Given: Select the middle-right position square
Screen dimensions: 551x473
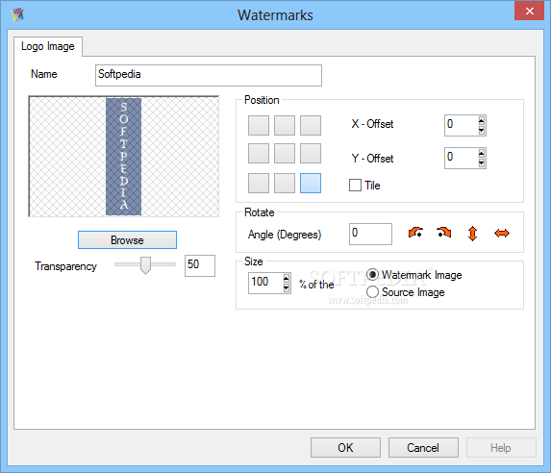Looking at the screenshot, I should click(311, 153).
